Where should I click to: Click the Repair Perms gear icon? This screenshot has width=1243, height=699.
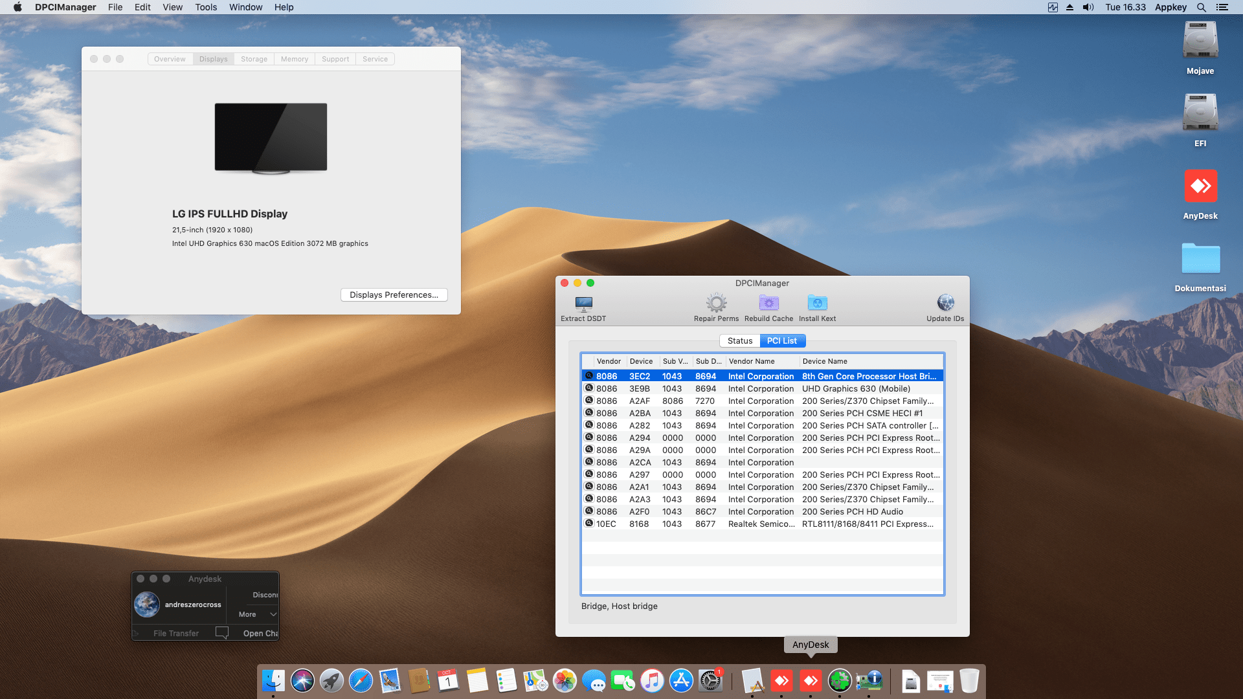tap(716, 303)
